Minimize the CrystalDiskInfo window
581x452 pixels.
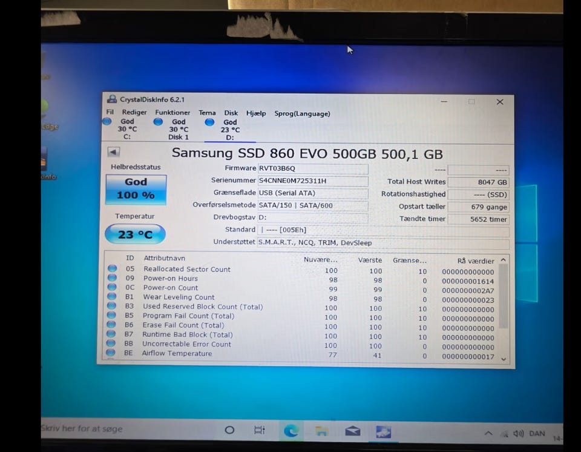(x=444, y=101)
